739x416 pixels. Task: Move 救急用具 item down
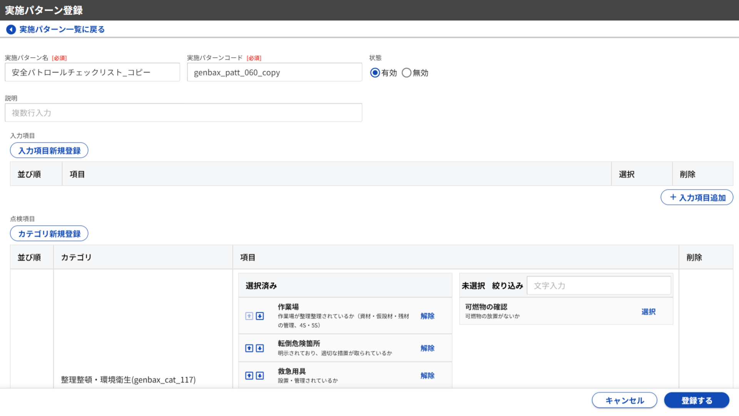tap(260, 376)
